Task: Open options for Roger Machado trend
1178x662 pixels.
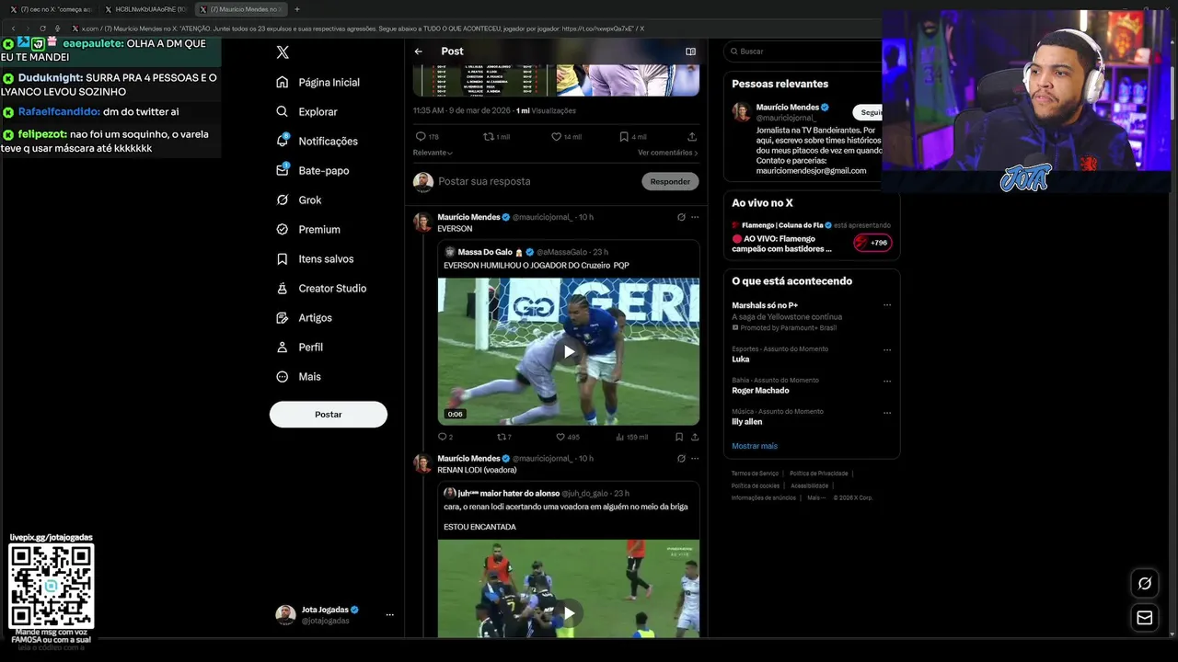Action: (887, 381)
